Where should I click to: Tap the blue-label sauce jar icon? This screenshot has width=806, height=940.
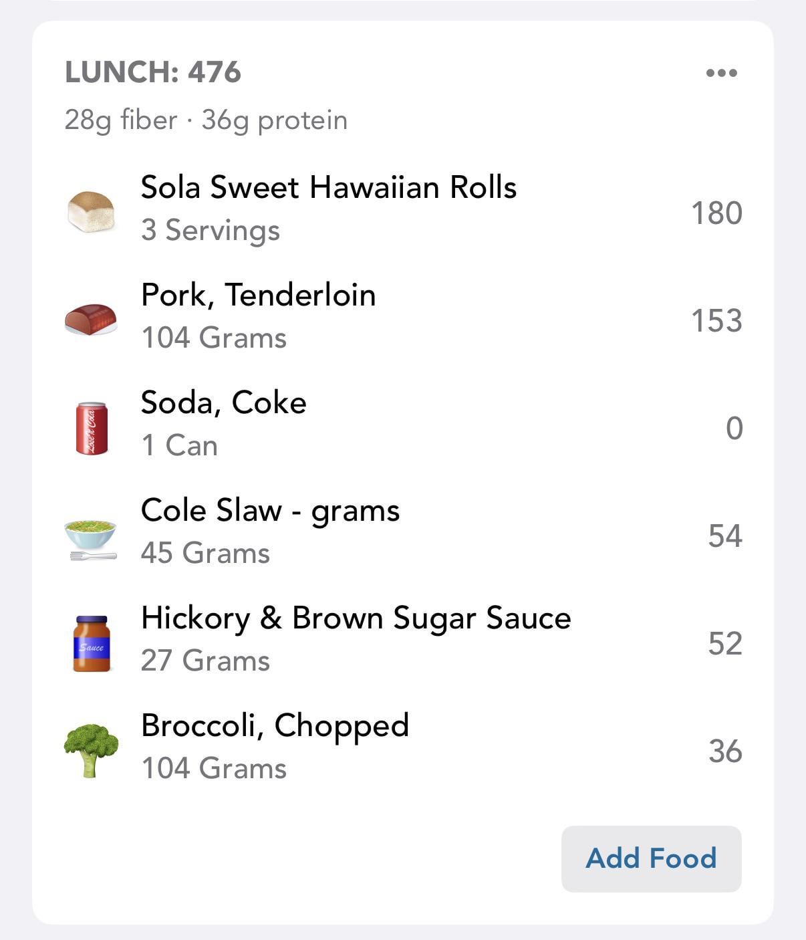pos(92,644)
